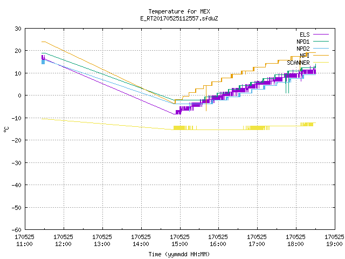Click the 'Temperature for MEX' chart title
The image size is (345, 259).
pyautogui.click(x=179, y=11)
